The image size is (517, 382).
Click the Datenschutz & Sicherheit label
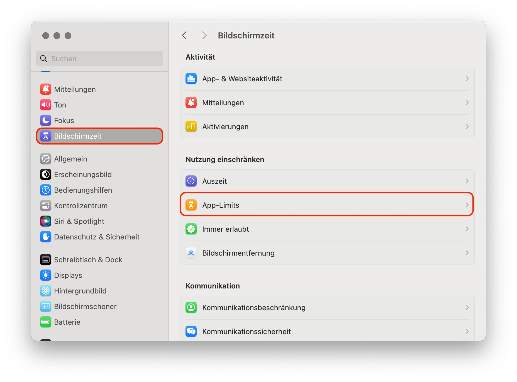(x=97, y=237)
